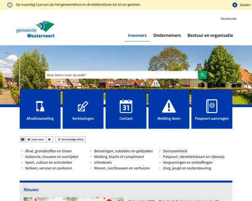
Task: Click the search field 'Waar bent u naar op zoek?'
Action: (x=121, y=75)
